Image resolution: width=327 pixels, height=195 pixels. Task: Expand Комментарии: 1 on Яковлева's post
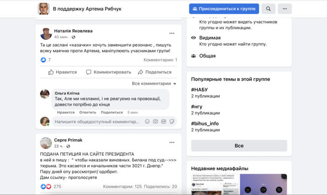point(160,60)
